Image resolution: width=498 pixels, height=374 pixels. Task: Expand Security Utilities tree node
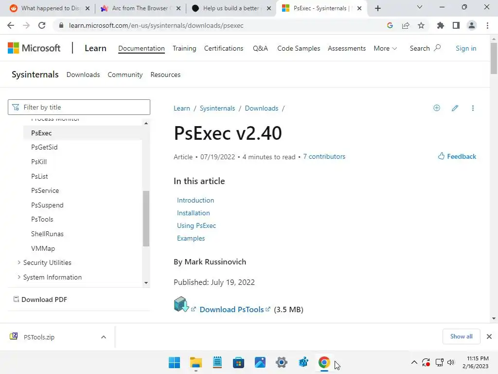coord(19,262)
